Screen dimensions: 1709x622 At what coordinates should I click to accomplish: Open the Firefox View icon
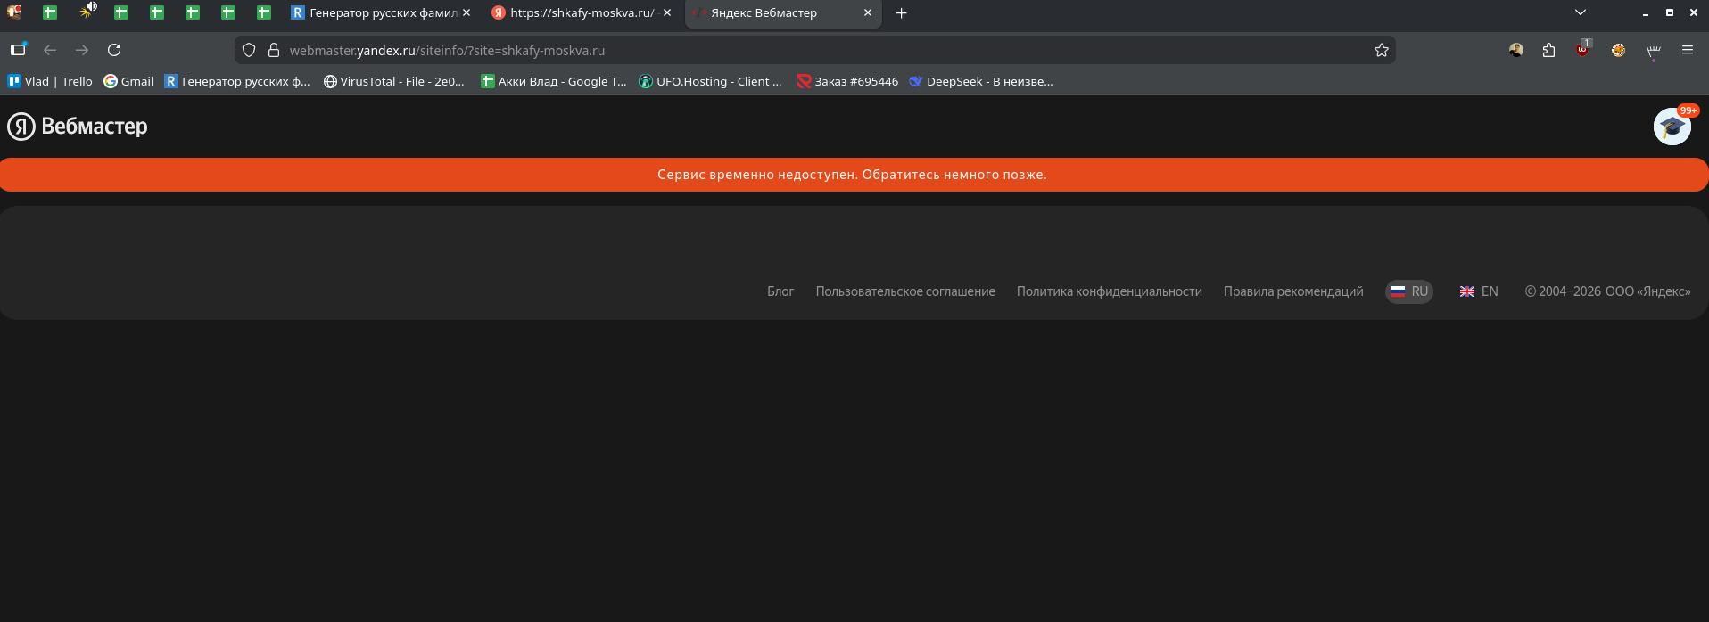click(18, 50)
